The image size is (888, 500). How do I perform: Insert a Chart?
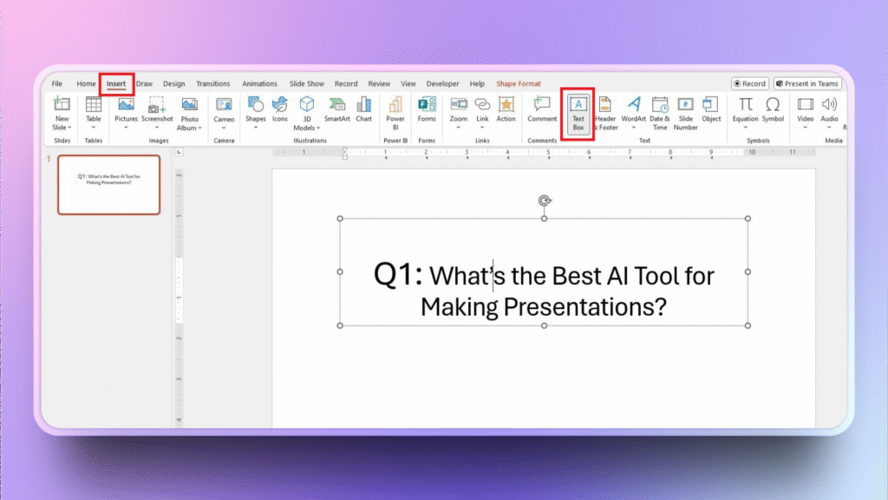[x=363, y=110]
